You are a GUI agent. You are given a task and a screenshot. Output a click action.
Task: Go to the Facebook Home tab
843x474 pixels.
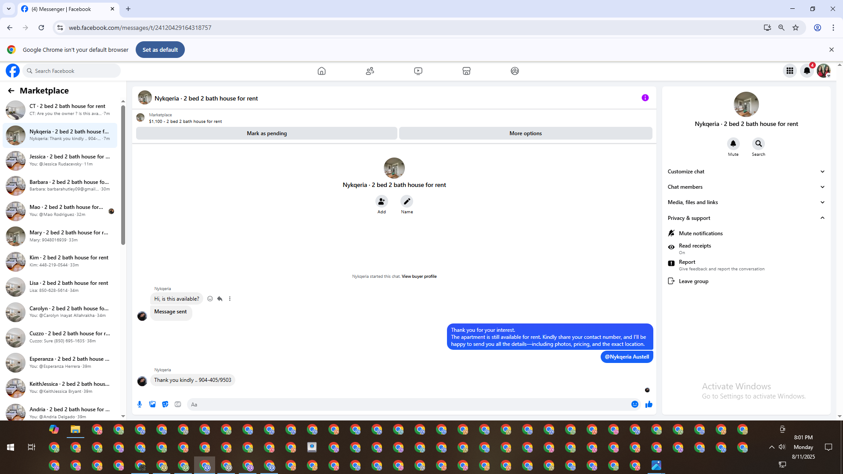point(321,71)
